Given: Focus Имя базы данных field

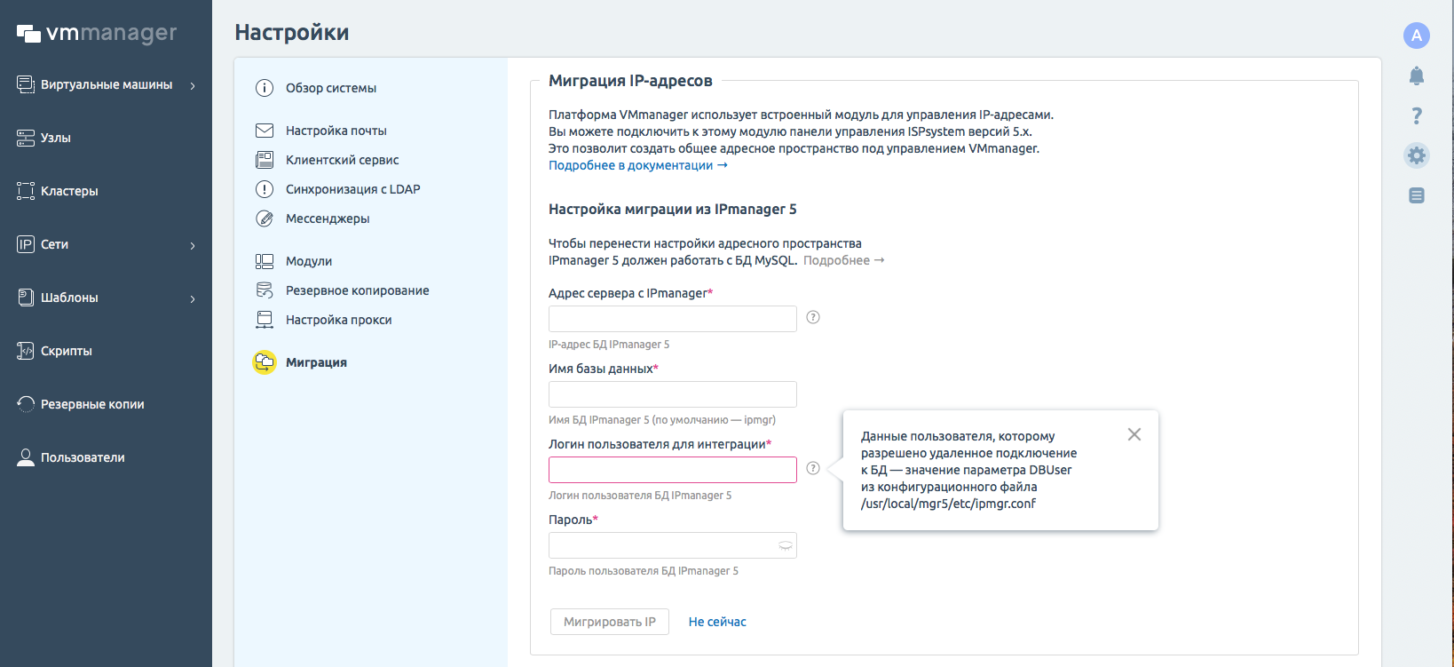Looking at the screenshot, I should coord(673,394).
